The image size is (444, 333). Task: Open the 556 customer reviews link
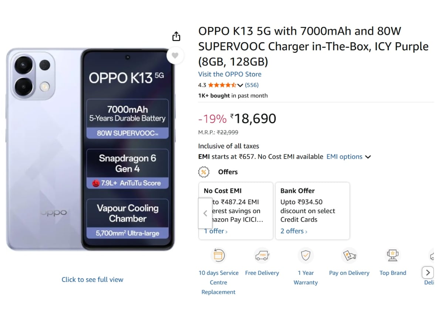252,85
